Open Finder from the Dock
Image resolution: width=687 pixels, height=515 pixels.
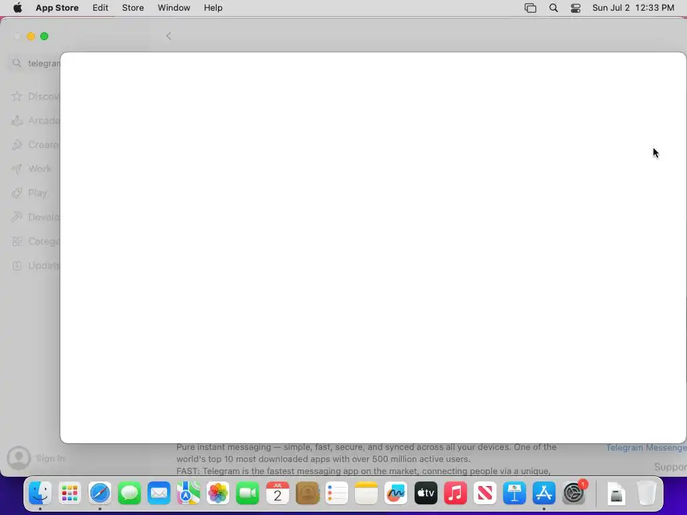click(40, 493)
